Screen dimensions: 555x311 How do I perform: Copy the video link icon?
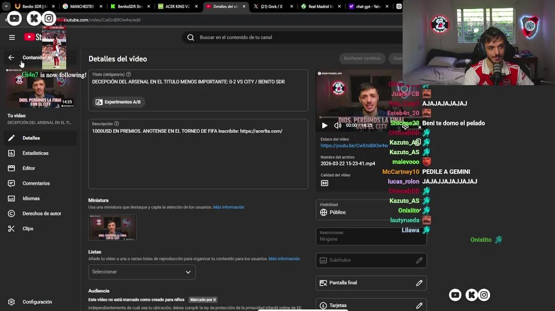point(418,142)
